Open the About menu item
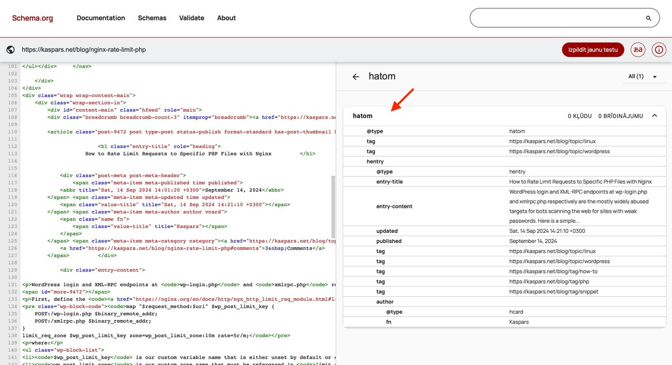 click(x=226, y=18)
